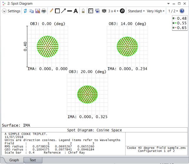Click 'Spot Diagram: Cosine Space' title
Image resolution: width=189 pixels, height=164 pixels.
tap(95, 130)
